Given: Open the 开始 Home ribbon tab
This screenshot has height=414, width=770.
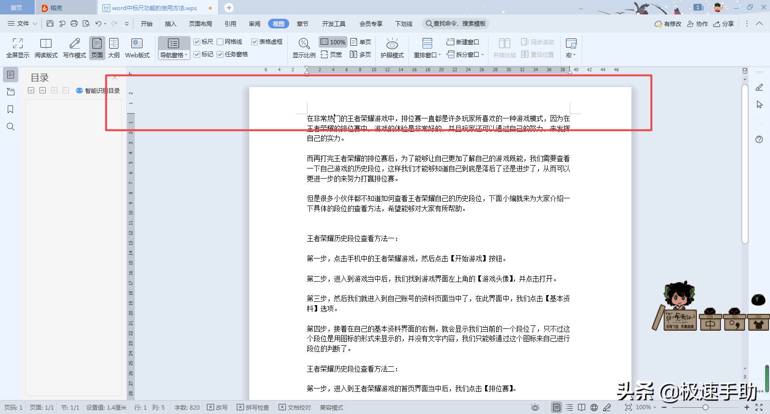Looking at the screenshot, I should (x=147, y=24).
